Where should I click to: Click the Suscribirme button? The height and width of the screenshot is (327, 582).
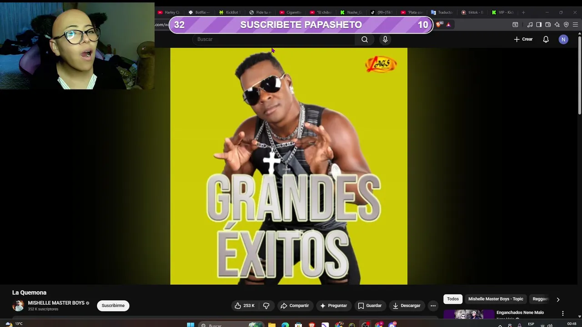pyautogui.click(x=113, y=306)
